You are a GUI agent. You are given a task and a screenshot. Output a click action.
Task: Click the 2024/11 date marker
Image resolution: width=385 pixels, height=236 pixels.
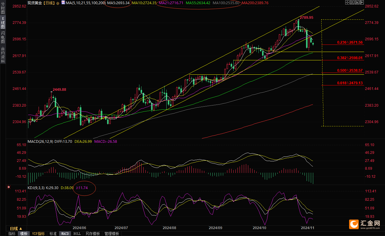[x=308, y=228]
